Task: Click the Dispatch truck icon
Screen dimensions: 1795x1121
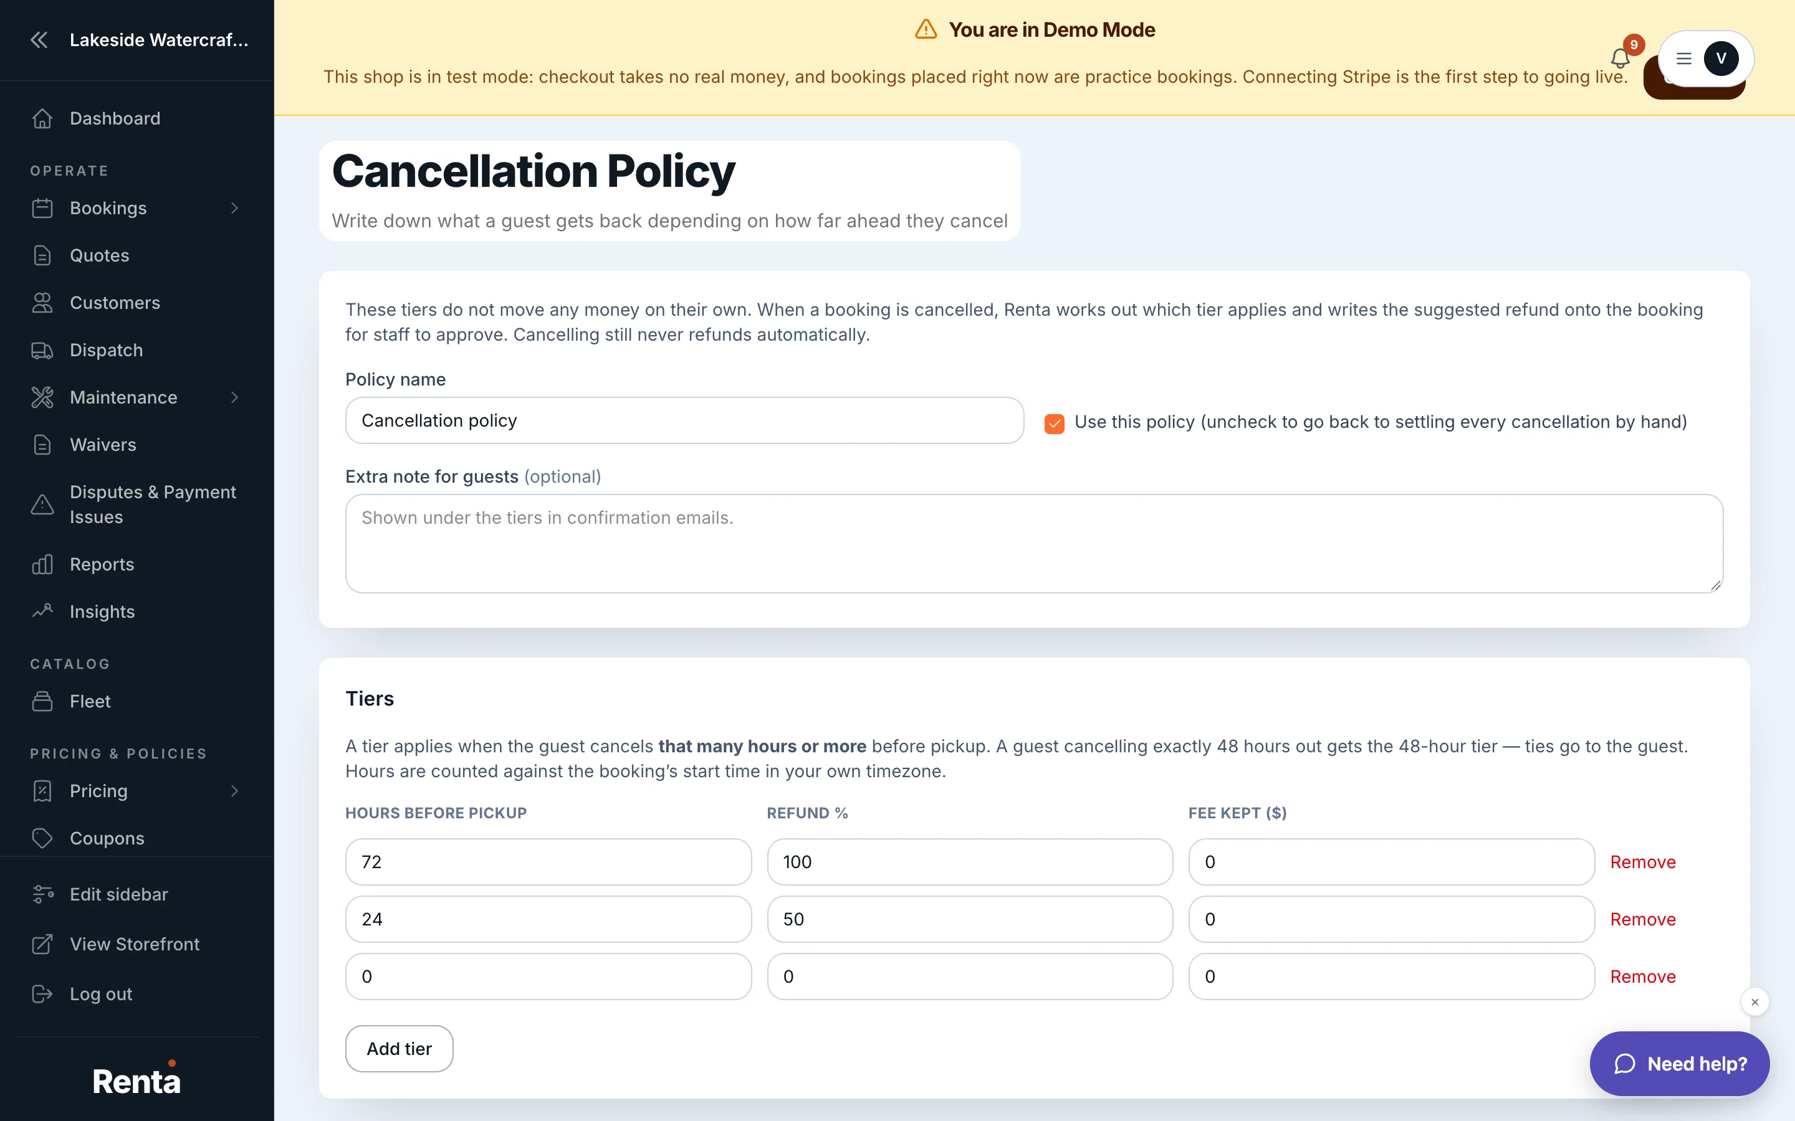Action: click(42, 350)
